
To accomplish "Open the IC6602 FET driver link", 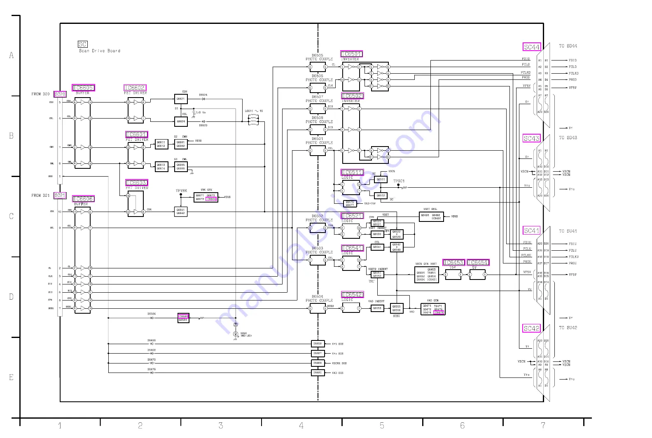I will [135, 88].
